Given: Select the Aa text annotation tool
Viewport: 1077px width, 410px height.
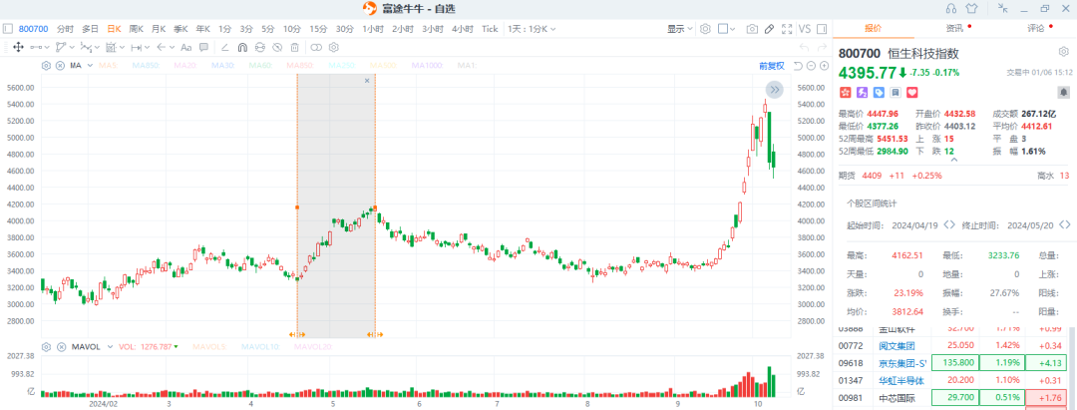Looking at the screenshot, I should click(x=186, y=48).
